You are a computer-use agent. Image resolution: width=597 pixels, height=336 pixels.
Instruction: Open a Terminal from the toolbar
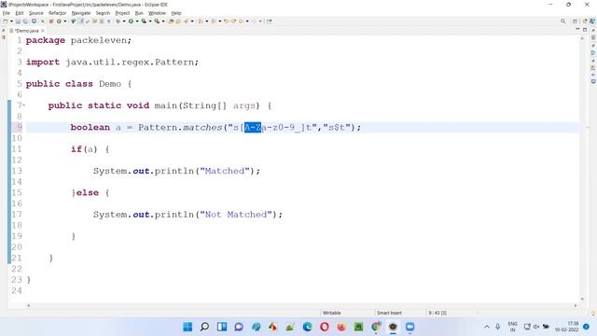(34, 21)
